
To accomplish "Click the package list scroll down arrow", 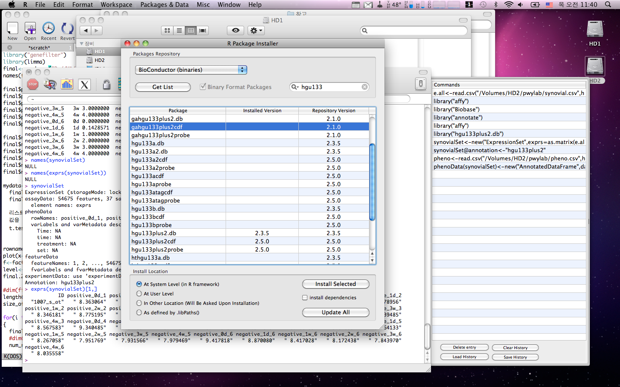I will 372,260.
